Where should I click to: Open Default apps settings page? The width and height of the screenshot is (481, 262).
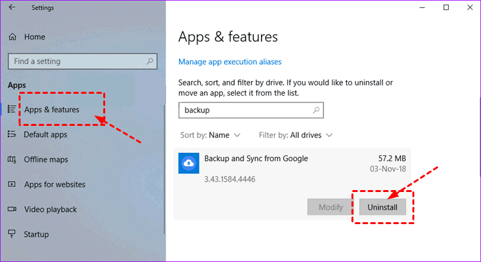[x=45, y=134]
